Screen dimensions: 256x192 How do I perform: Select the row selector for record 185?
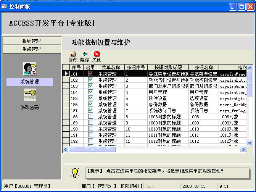coord(66,98)
